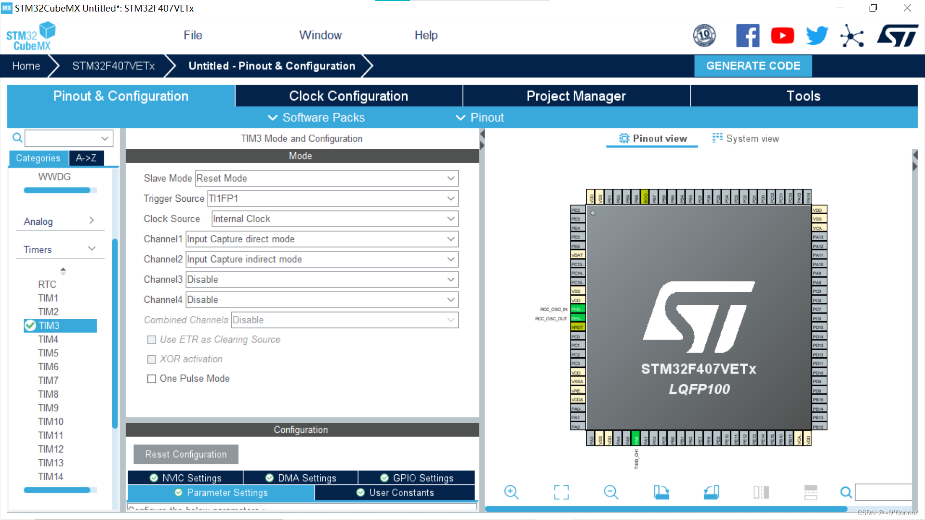925x520 pixels.
Task: Rotate the chip clockwise using the toolbar icon
Action: pos(661,492)
